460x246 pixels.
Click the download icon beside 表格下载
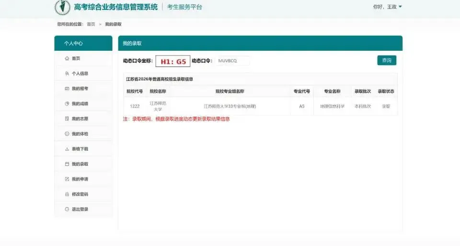(67, 149)
